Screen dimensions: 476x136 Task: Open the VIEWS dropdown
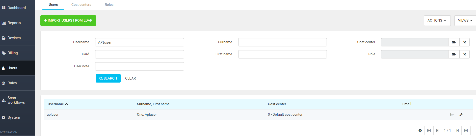465,21
